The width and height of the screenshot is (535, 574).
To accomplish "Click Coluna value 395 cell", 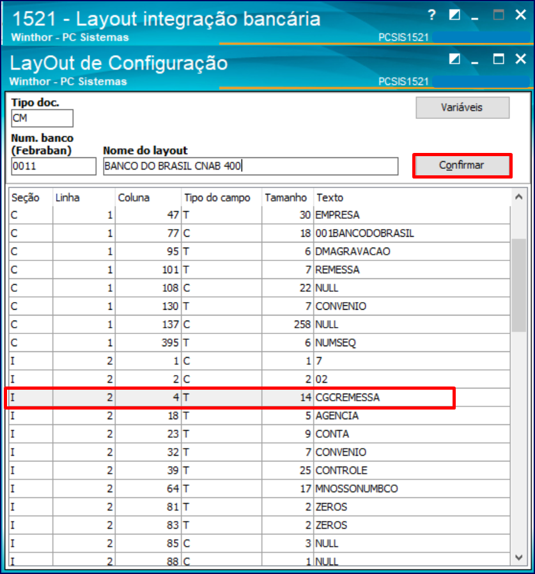I will click(x=148, y=342).
